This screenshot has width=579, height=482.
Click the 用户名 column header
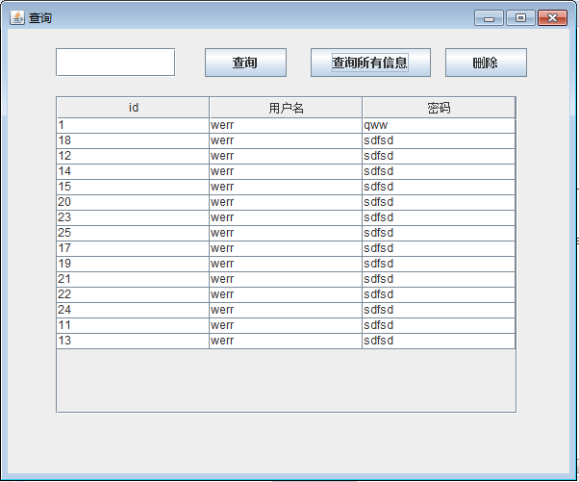(x=286, y=108)
